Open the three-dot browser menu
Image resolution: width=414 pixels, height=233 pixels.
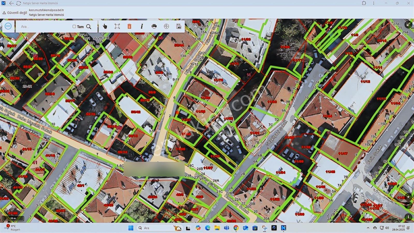374,3
